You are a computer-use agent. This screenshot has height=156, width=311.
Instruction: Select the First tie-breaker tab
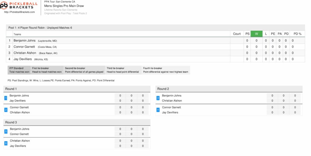[47, 70]
